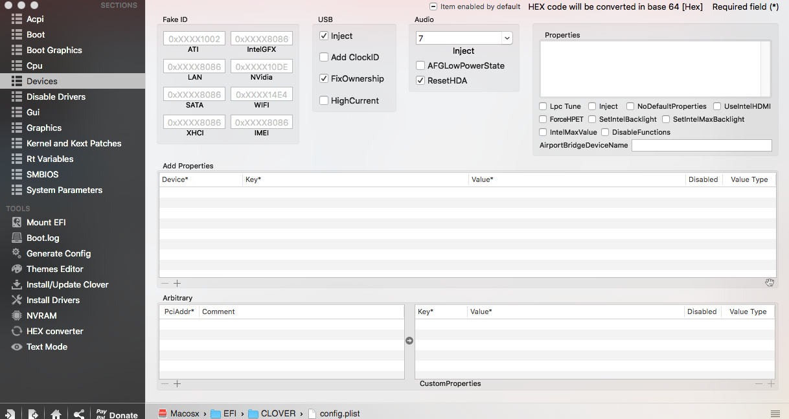Click the Mount EFI disk icon

[x=17, y=223]
